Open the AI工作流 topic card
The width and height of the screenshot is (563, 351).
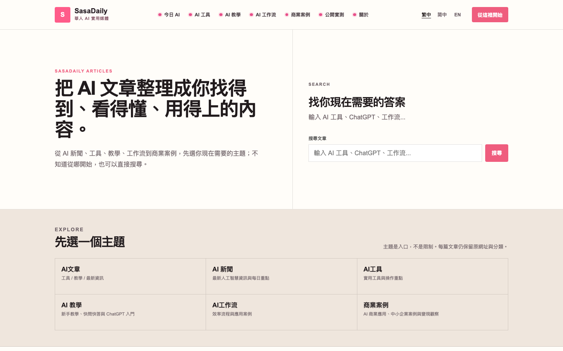click(281, 312)
